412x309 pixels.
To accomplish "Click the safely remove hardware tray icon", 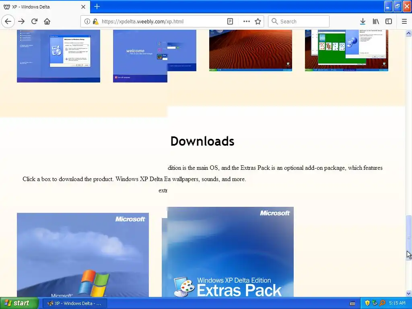I will click(x=375, y=303).
